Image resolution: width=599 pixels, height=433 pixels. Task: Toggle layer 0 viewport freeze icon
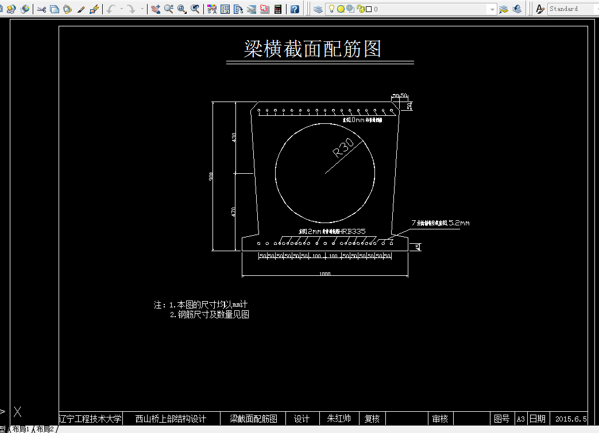[350, 9]
